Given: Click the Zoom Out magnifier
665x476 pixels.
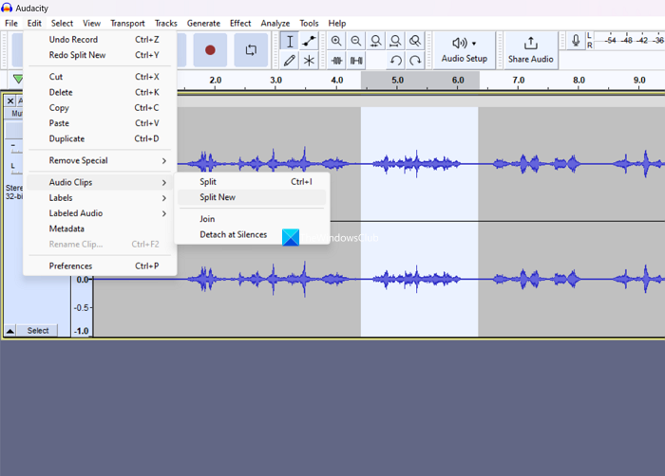Looking at the screenshot, I should click(356, 42).
